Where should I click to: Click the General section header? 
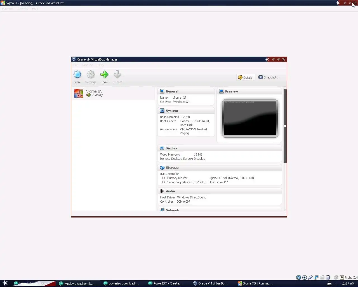pos(186,91)
